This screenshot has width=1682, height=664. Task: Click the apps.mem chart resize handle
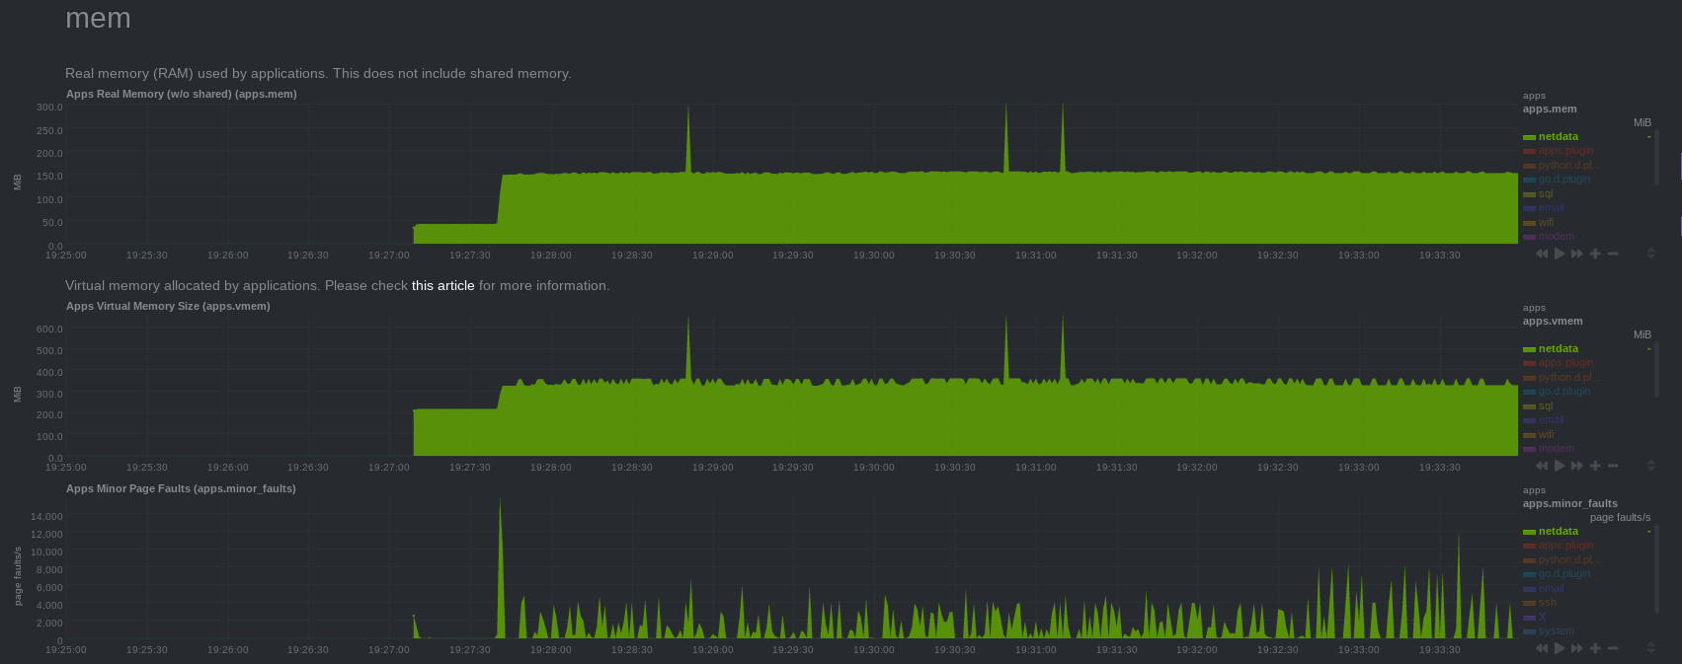[x=1650, y=254]
